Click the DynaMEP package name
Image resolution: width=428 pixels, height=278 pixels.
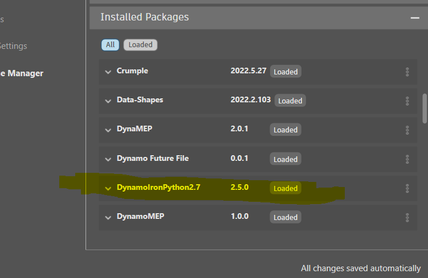click(x=134, y=129)
